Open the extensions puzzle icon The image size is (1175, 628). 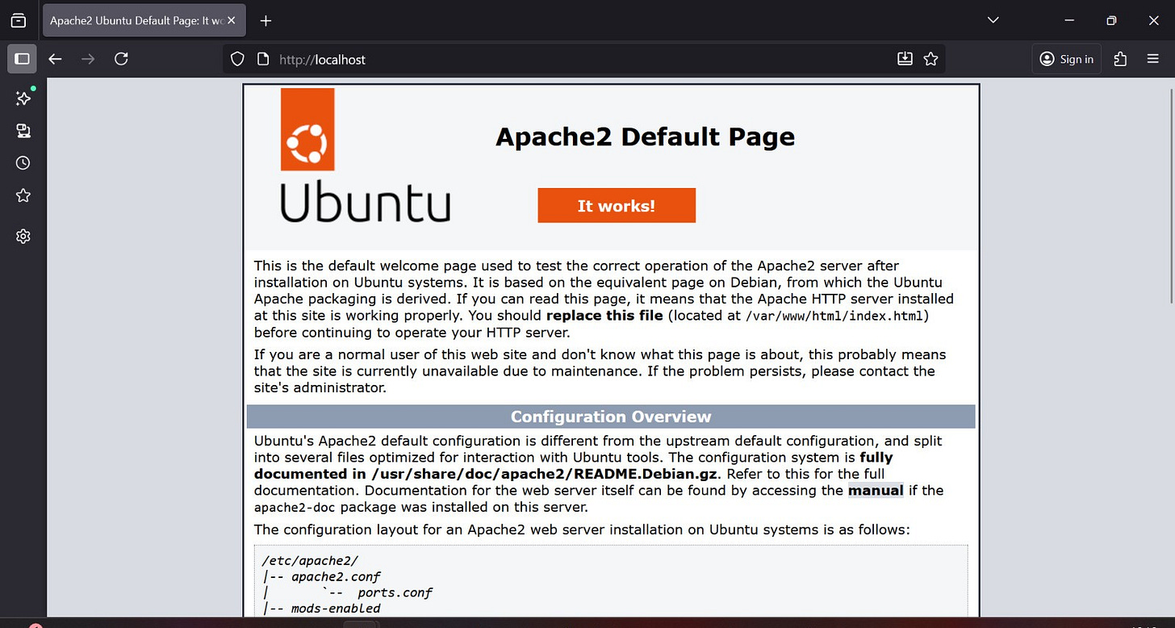1120,59
